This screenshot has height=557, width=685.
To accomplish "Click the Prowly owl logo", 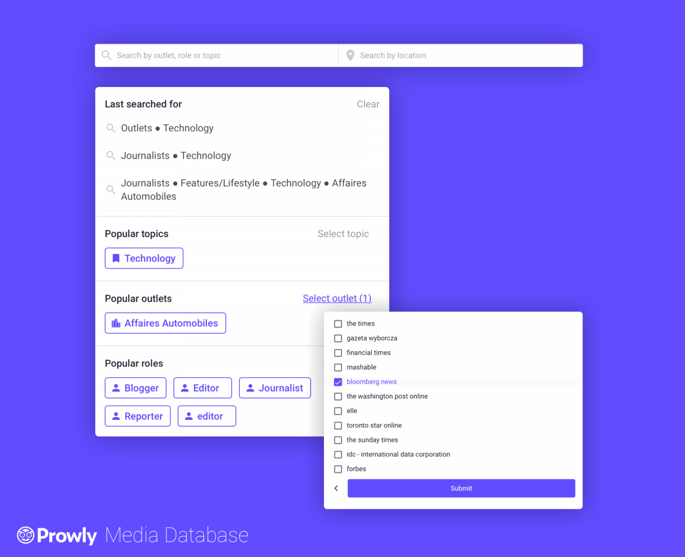I will [x=25, y=535].
